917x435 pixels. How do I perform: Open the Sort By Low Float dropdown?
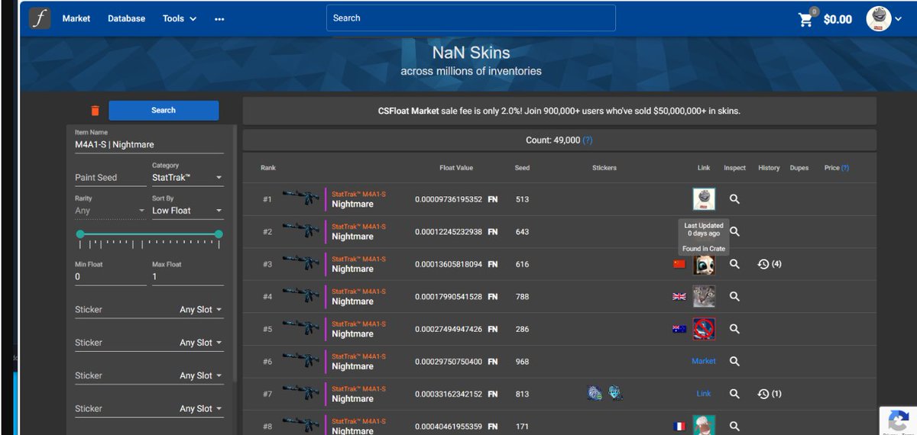point(187,211)
